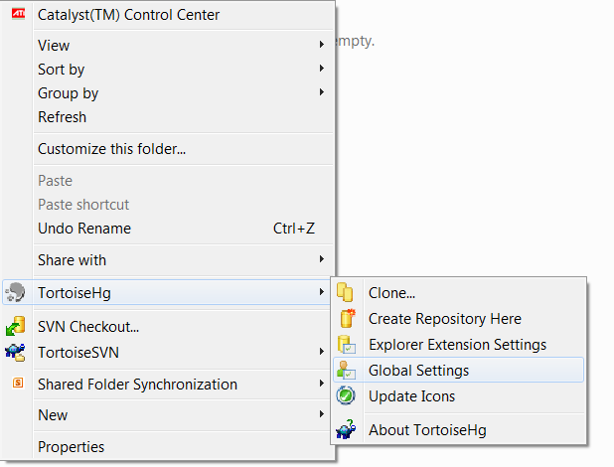Click the ATI Catalyst Control Center icon
Screen dimensions: 614x467
click(18, 14)
